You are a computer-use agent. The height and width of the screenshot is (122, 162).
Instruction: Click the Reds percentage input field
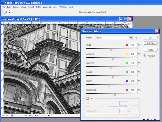click(x=134, y=45)
